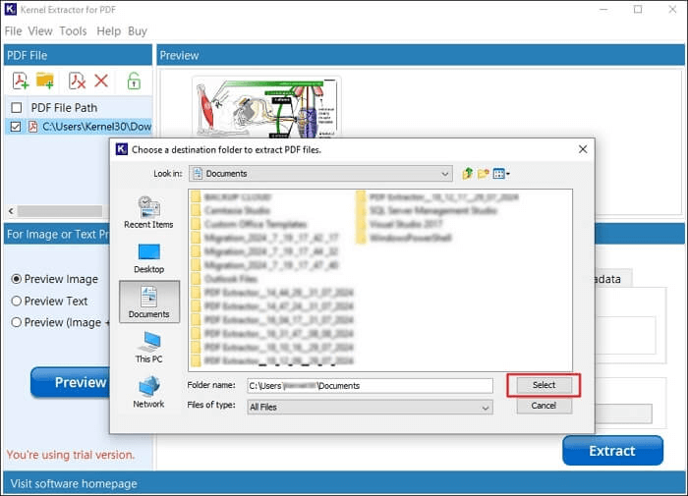Minimize the Kernel Extractor window

604,9
